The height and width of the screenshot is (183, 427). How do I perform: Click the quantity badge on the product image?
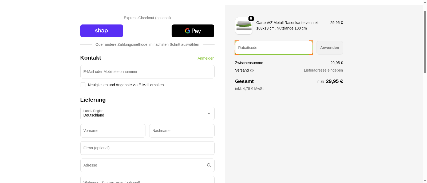(251, 19)
